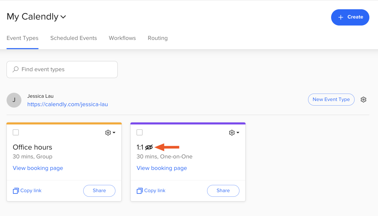Screen dimensions: 378x216
Task: Tick the Office hours card checkbox
Action: pos(16,132)
